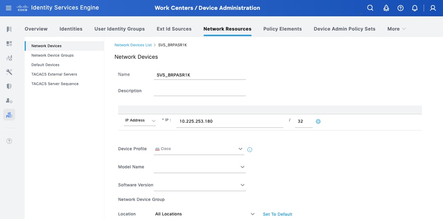Expand the IP Address type dropdown
The height and width of the screenshot is (219, 443).
click(140, 120)
